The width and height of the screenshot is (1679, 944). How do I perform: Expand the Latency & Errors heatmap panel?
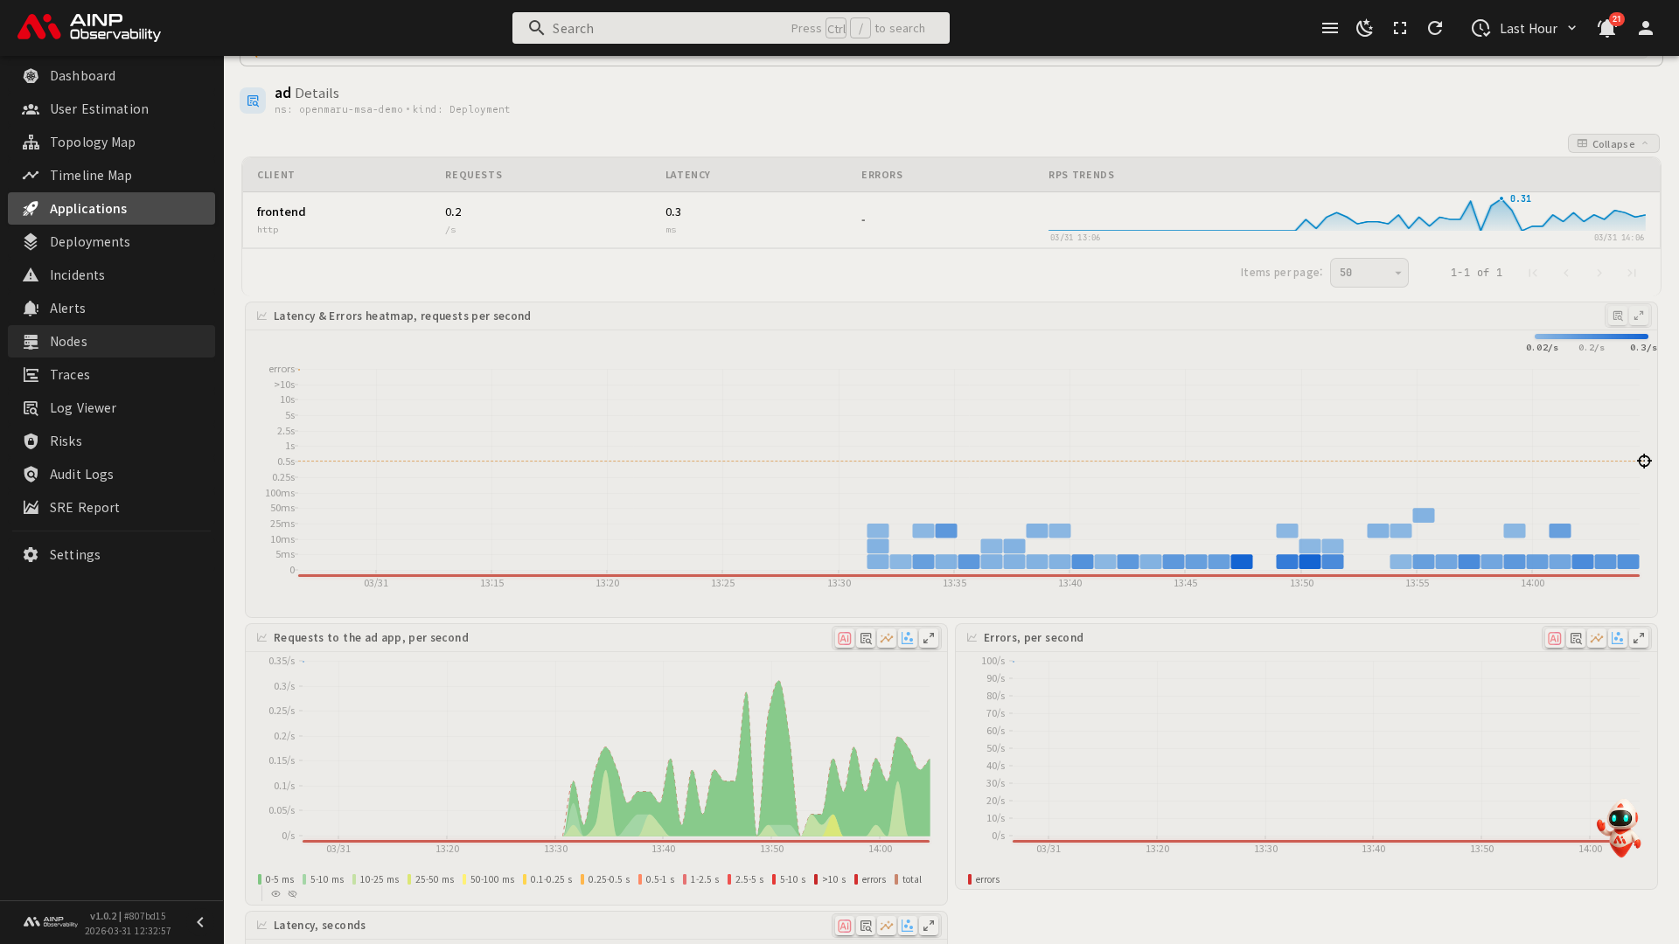(1639, 316)
